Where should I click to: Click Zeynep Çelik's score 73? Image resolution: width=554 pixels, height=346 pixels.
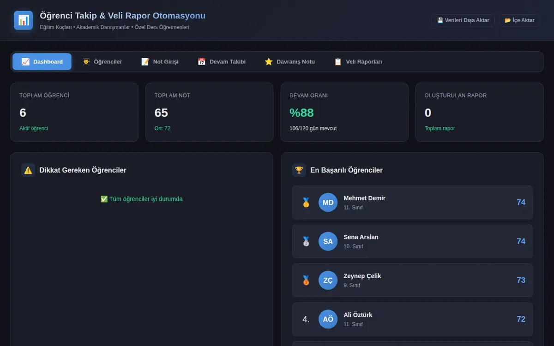(x=521, y=280)
